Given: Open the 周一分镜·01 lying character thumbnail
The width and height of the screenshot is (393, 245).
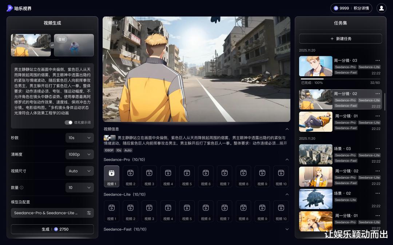Looking at the screenshot, I should [x=316, y=122].
